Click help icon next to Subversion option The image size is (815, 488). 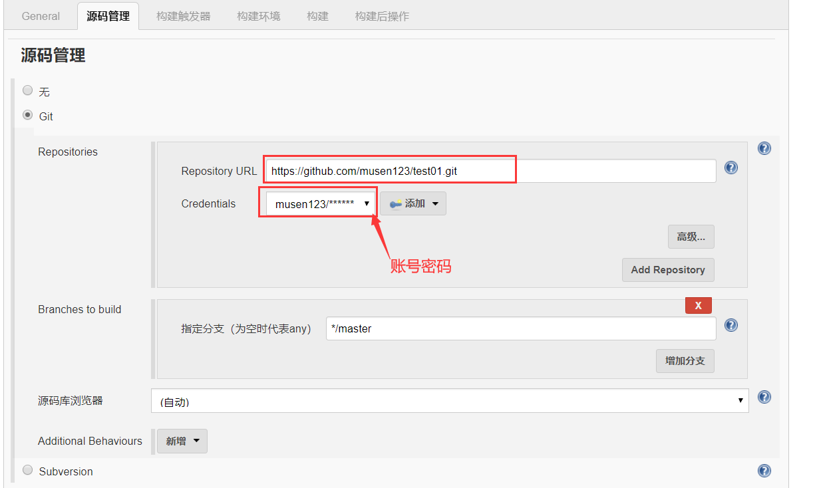764,471
